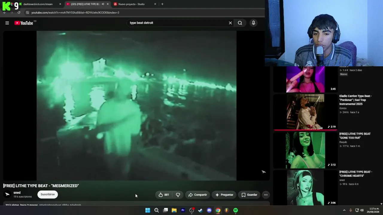Viewport: 383px width, 215px height.
Task: Open OBS Studio from the taskbar
Action: [192, 210]
